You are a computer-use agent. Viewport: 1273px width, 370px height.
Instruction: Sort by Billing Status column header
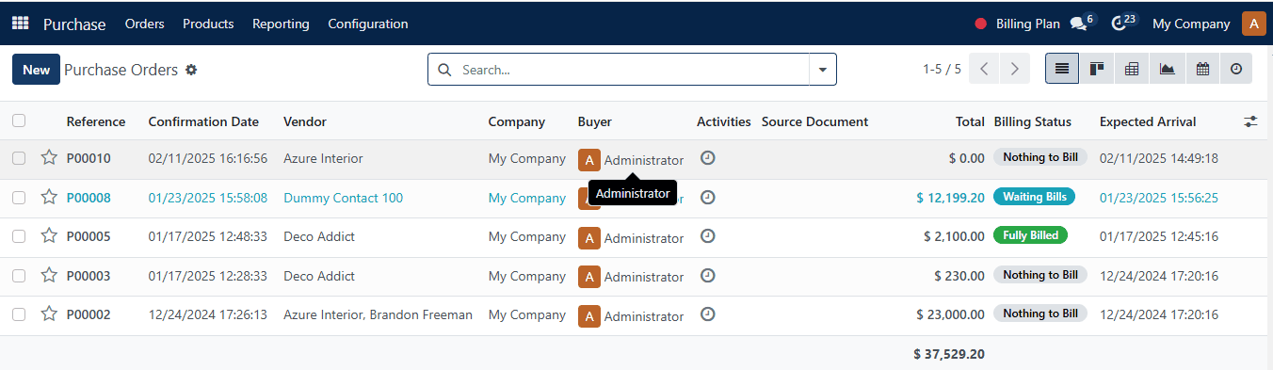tap(1033, 121)
